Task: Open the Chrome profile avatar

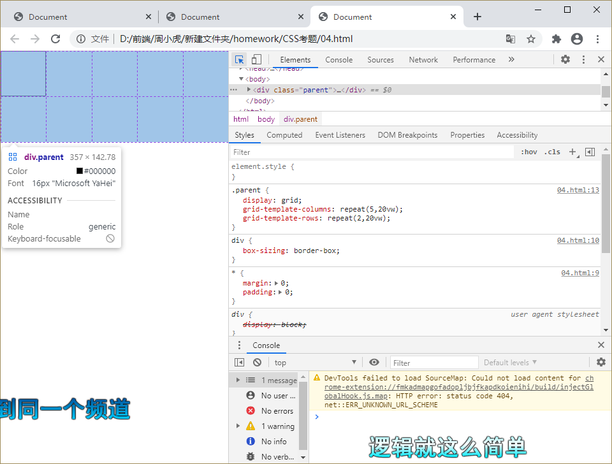Action: click(577, 39)
